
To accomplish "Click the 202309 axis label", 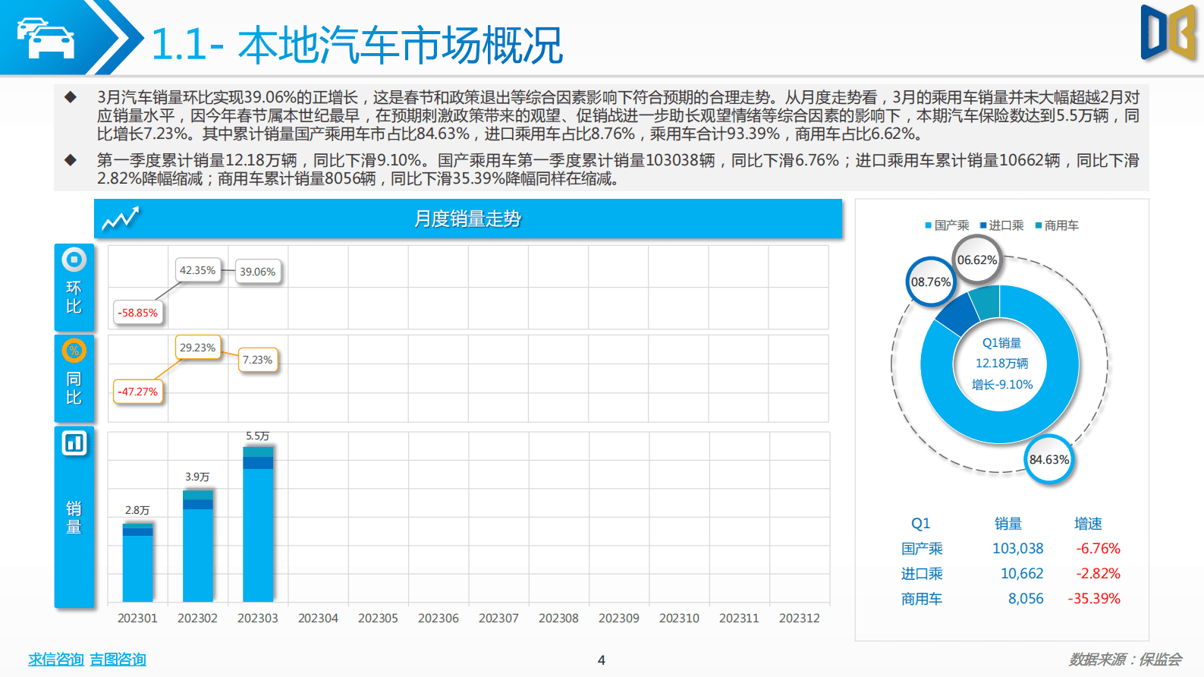I will [619, 619].
